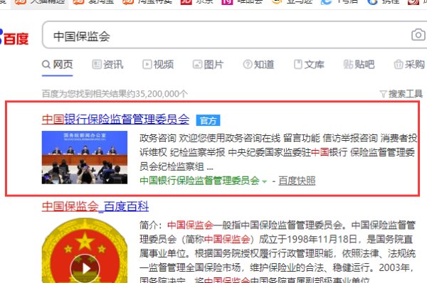Select the 网页 tab
Screen dimensions: 427x283
pos(58,65)
